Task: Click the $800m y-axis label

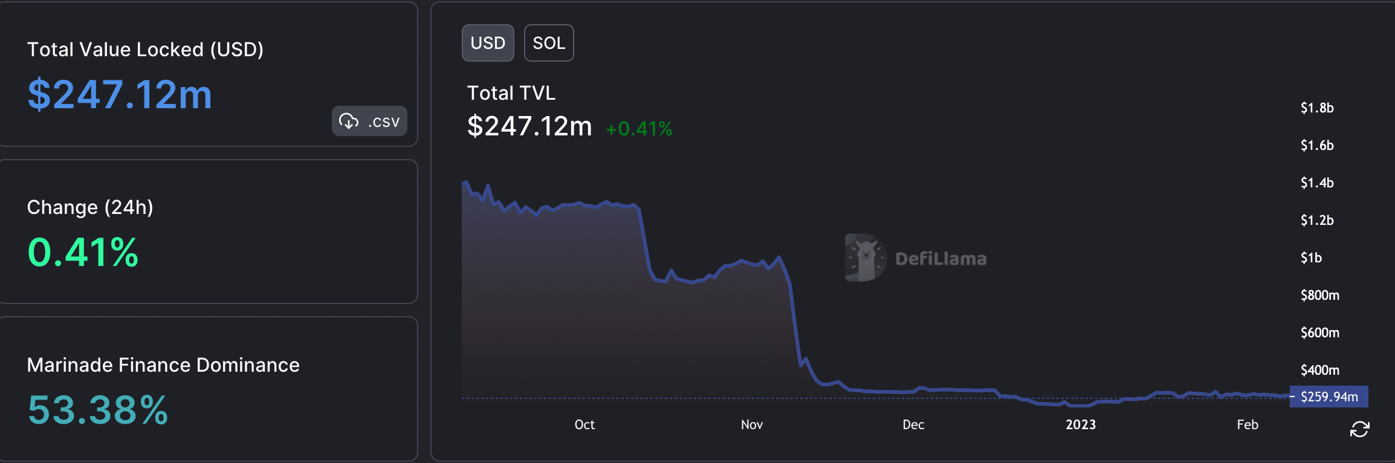Action: pyautogui.click(x=1320, y=296)
